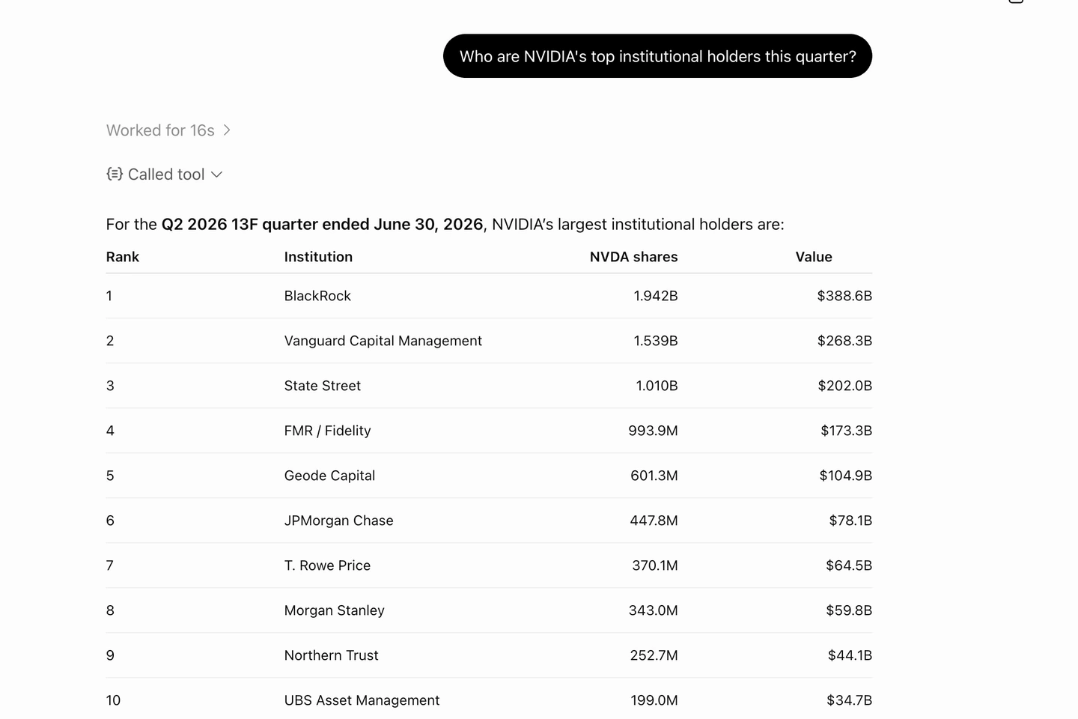Click the '$64.5B' value cell

click(849, 565)
